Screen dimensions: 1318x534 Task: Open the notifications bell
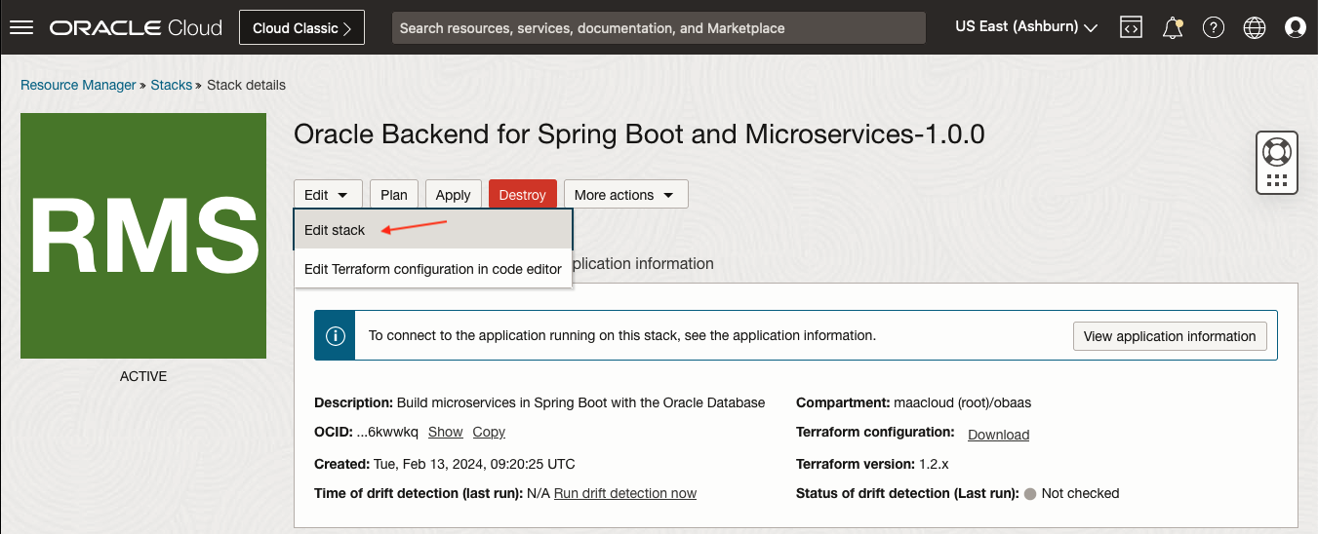point(1173,27)
